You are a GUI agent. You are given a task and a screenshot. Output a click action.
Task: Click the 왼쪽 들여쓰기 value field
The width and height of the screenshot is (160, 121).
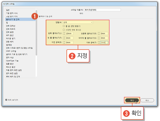coord(69,33)
